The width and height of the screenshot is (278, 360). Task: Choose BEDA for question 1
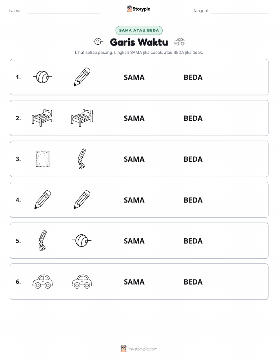(193, 77)
